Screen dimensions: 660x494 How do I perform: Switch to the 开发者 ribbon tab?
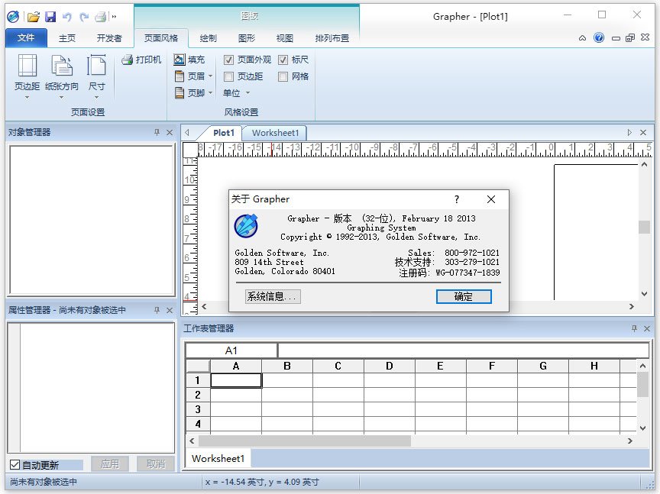click(x=109, y=38)
